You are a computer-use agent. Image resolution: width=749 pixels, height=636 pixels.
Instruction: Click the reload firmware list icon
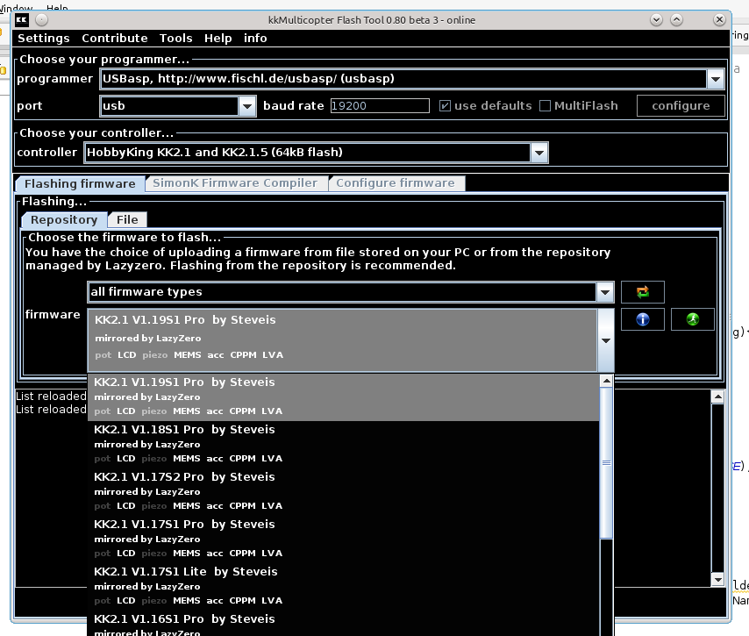tap(643, 292)
